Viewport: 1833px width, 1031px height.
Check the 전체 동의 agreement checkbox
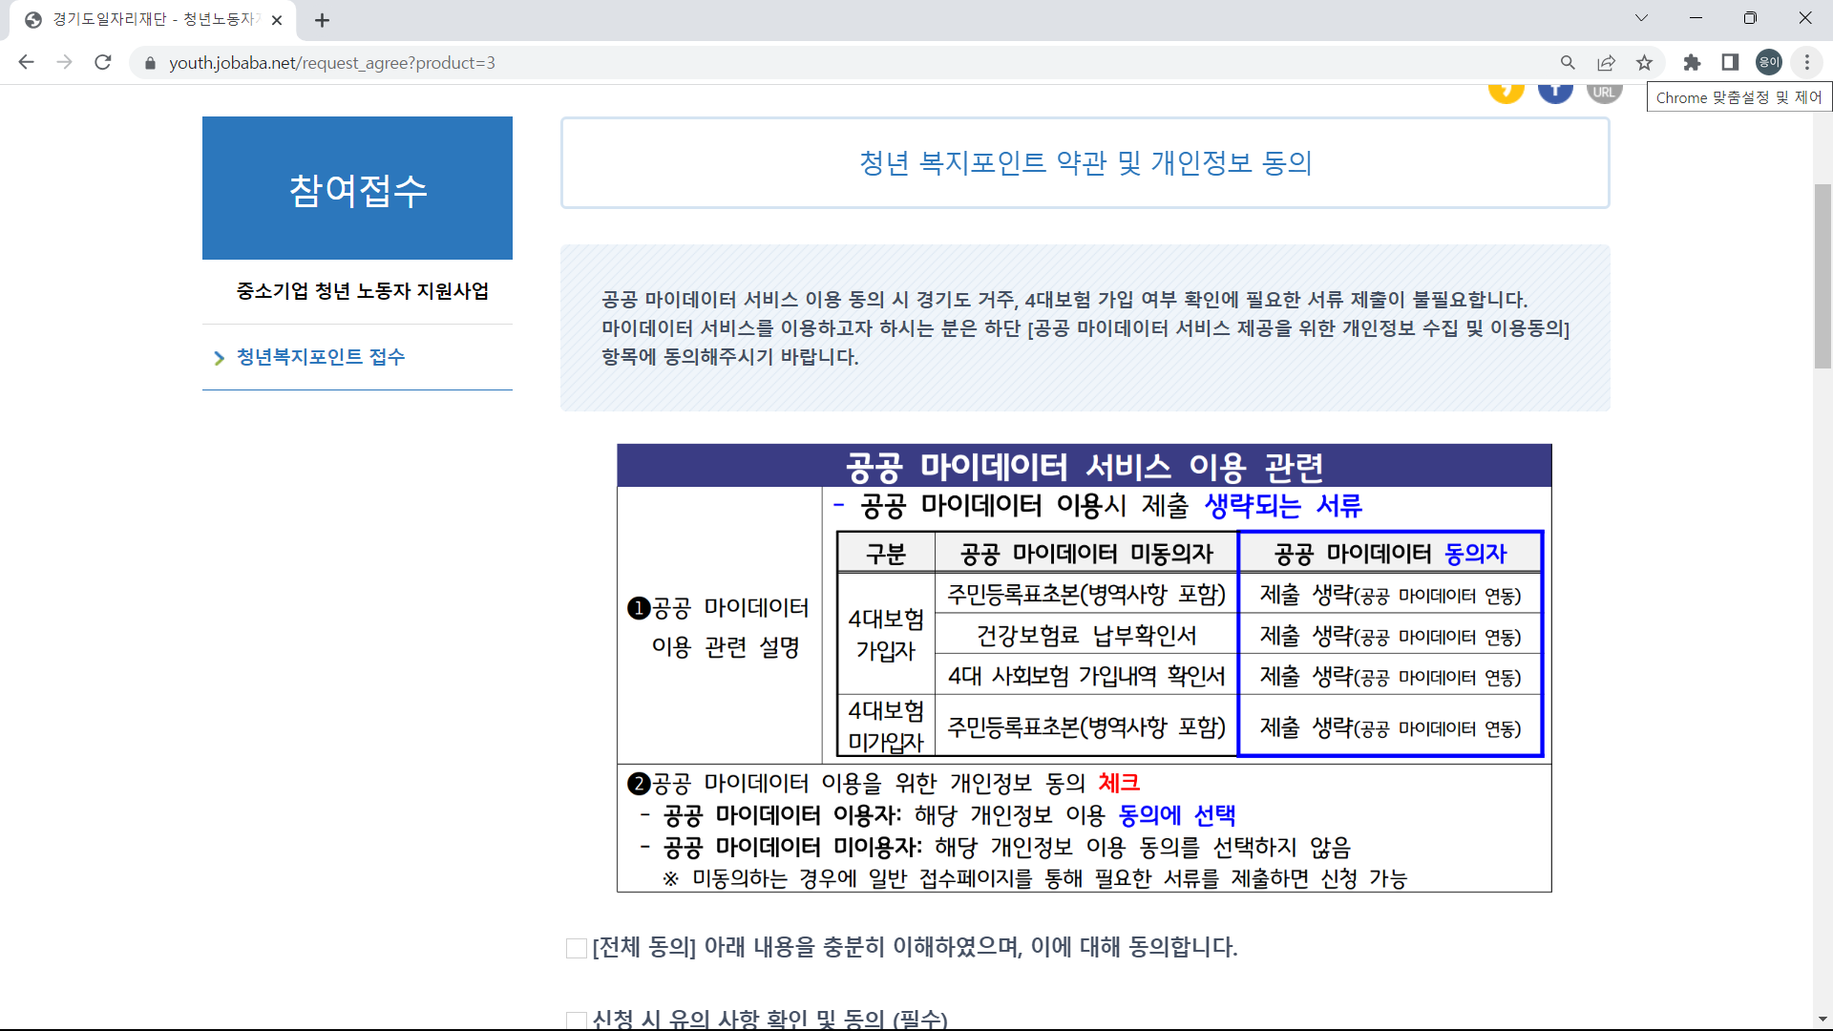pos(575,948)
